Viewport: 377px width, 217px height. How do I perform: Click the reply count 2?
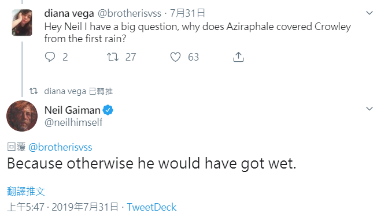(65, 57)
